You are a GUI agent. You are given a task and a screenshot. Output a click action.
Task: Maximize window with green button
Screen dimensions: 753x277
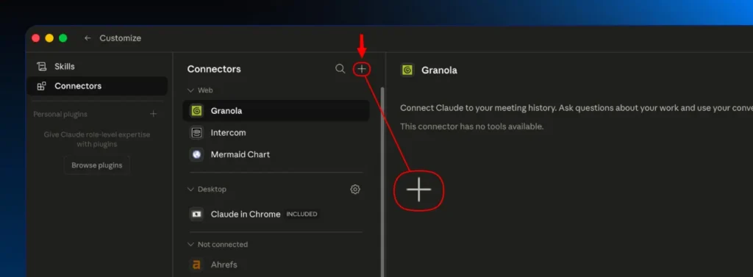pos(63,38)
